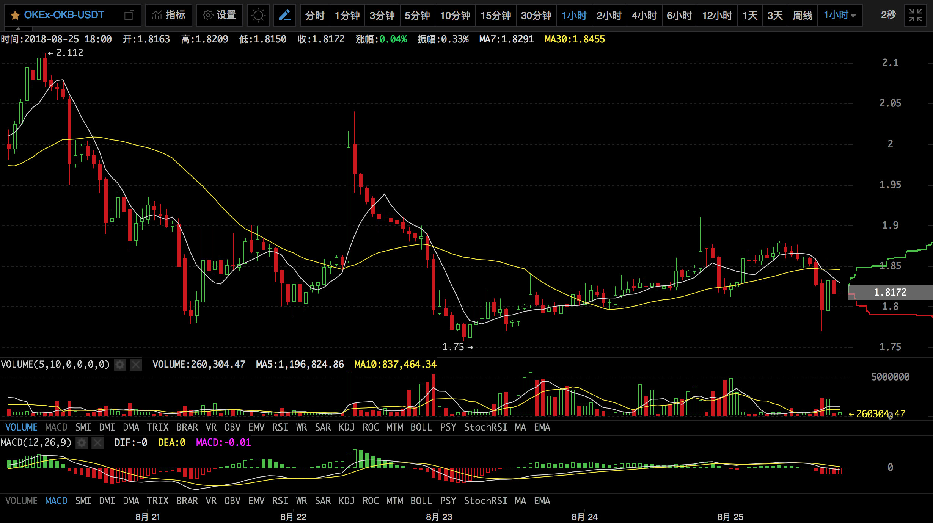Select the 15分钟 timeframe
Viewport: 933px width, 523px height.
[x=496, y=15]
